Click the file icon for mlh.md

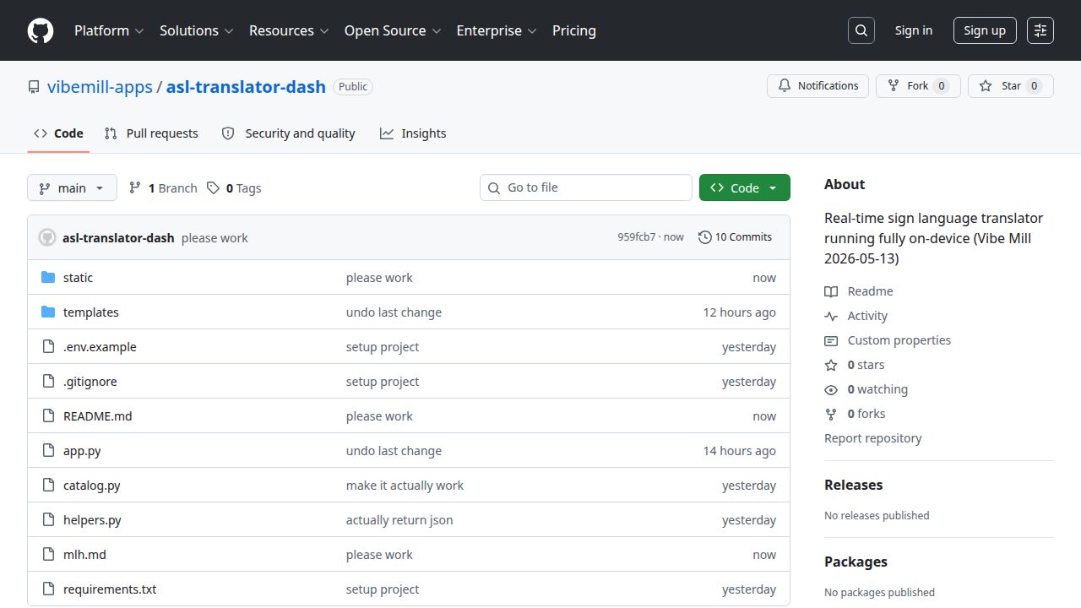coord(48,555)
